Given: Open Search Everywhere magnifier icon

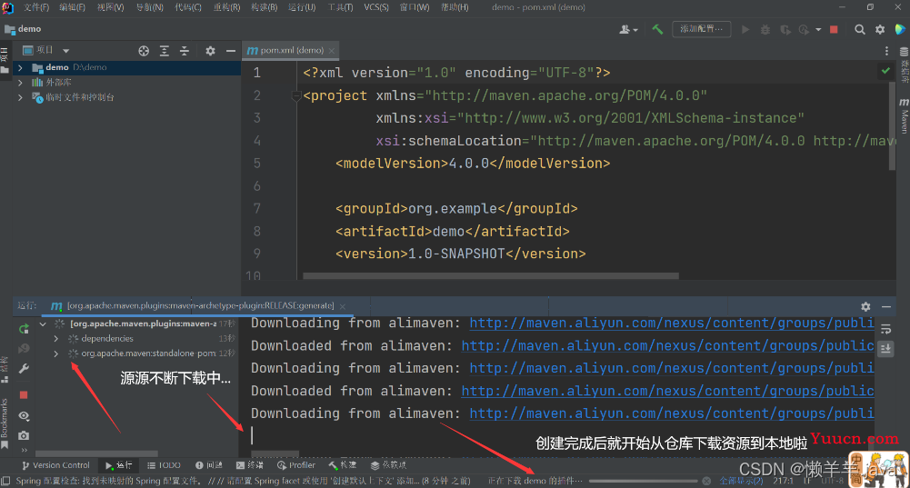Looking at the screenshot, I should point(859,29).
